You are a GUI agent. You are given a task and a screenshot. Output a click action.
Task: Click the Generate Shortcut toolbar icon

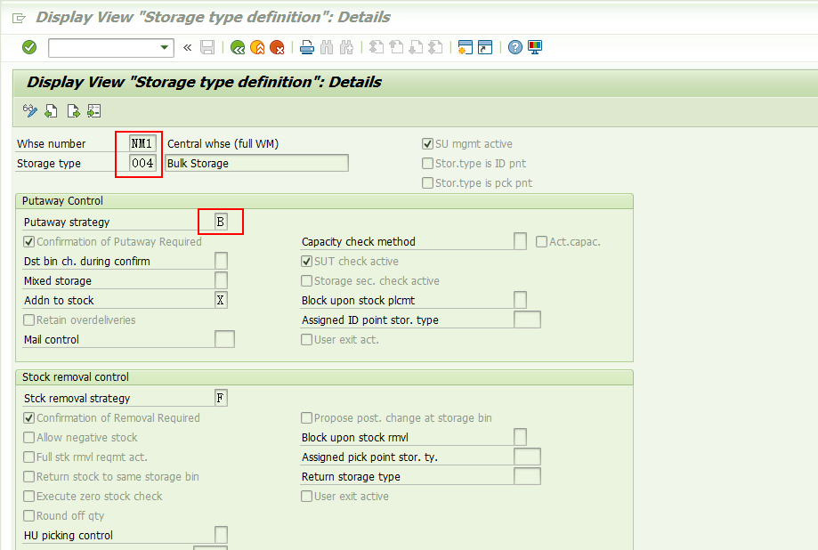tap(485, 48)
